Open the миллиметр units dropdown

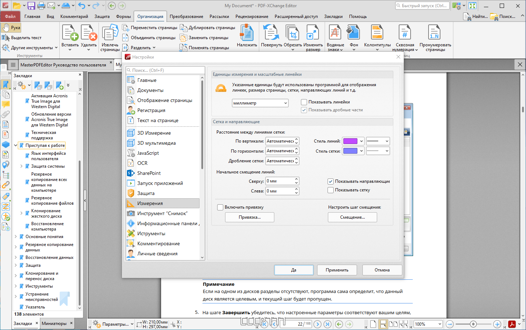[x=260, y=103]
